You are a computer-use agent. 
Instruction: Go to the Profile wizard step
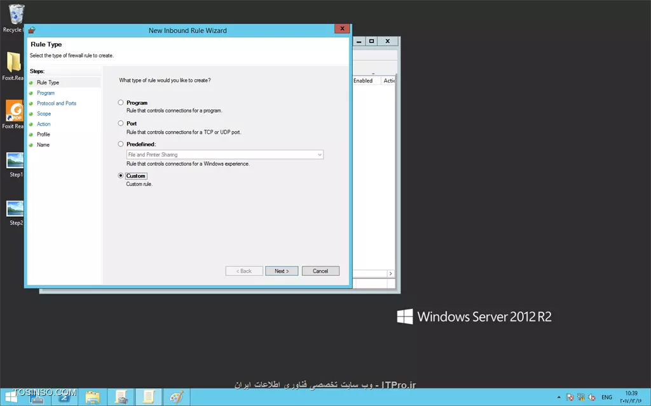click(x=43, y=134)
